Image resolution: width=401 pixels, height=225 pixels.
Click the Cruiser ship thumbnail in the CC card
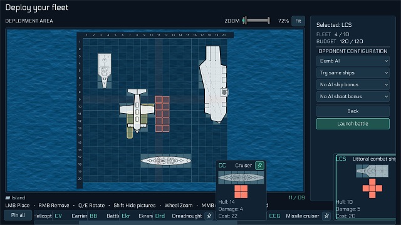tap(241, 177)
